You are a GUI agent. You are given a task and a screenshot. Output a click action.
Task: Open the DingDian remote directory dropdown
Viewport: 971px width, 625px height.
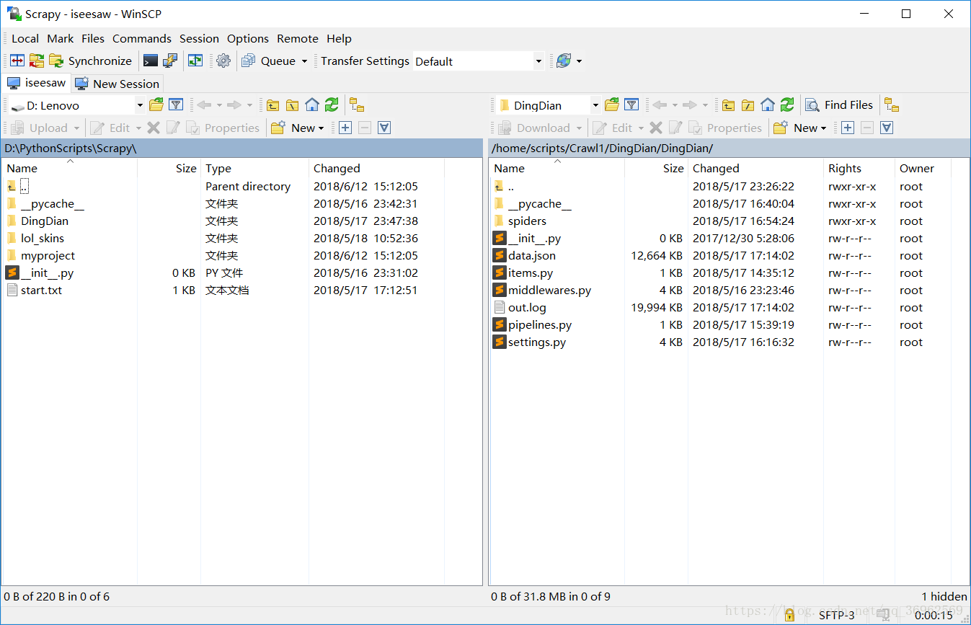(x=595, y=105)
